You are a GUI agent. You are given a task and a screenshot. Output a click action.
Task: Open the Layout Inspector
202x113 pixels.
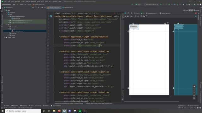pyautogui.click(x=193, y=106)
